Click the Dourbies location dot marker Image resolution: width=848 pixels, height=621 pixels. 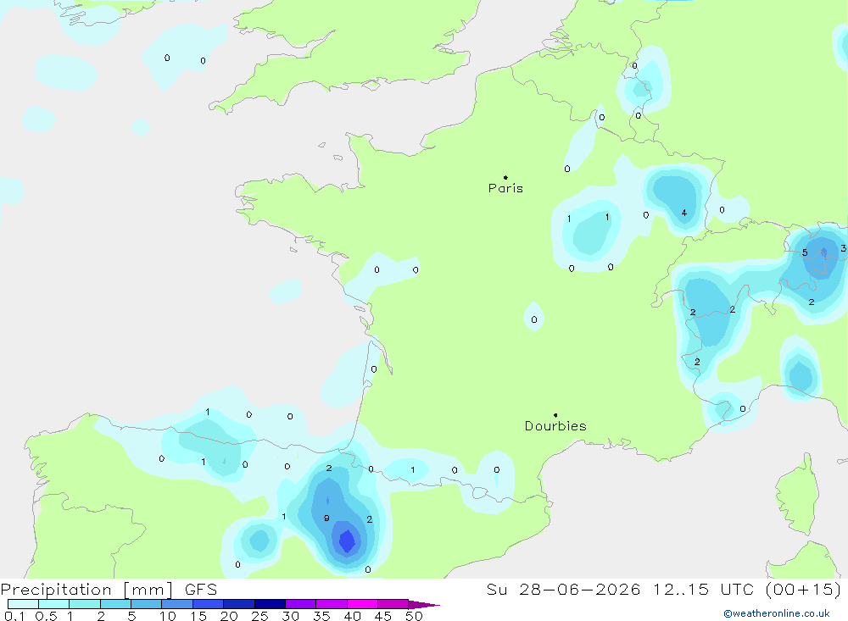coord(555,415)
